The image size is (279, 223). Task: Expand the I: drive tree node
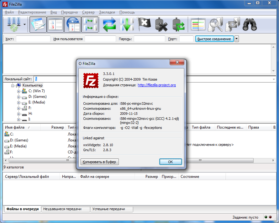18,119
